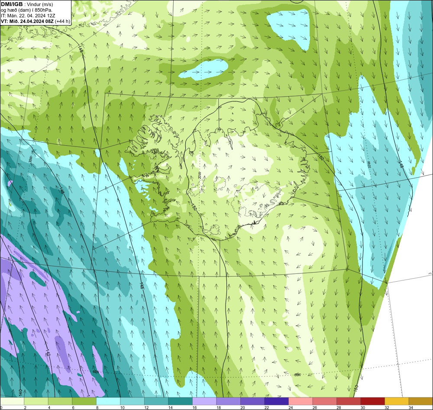The width and height of the screenshot is (433, 410).
Task: Select the 2–4 m/s light green legend swatch
Action: click(x=36, y=401)
